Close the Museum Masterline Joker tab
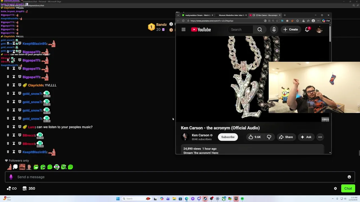This screenshot has width=360, height=202. [246, 15]
